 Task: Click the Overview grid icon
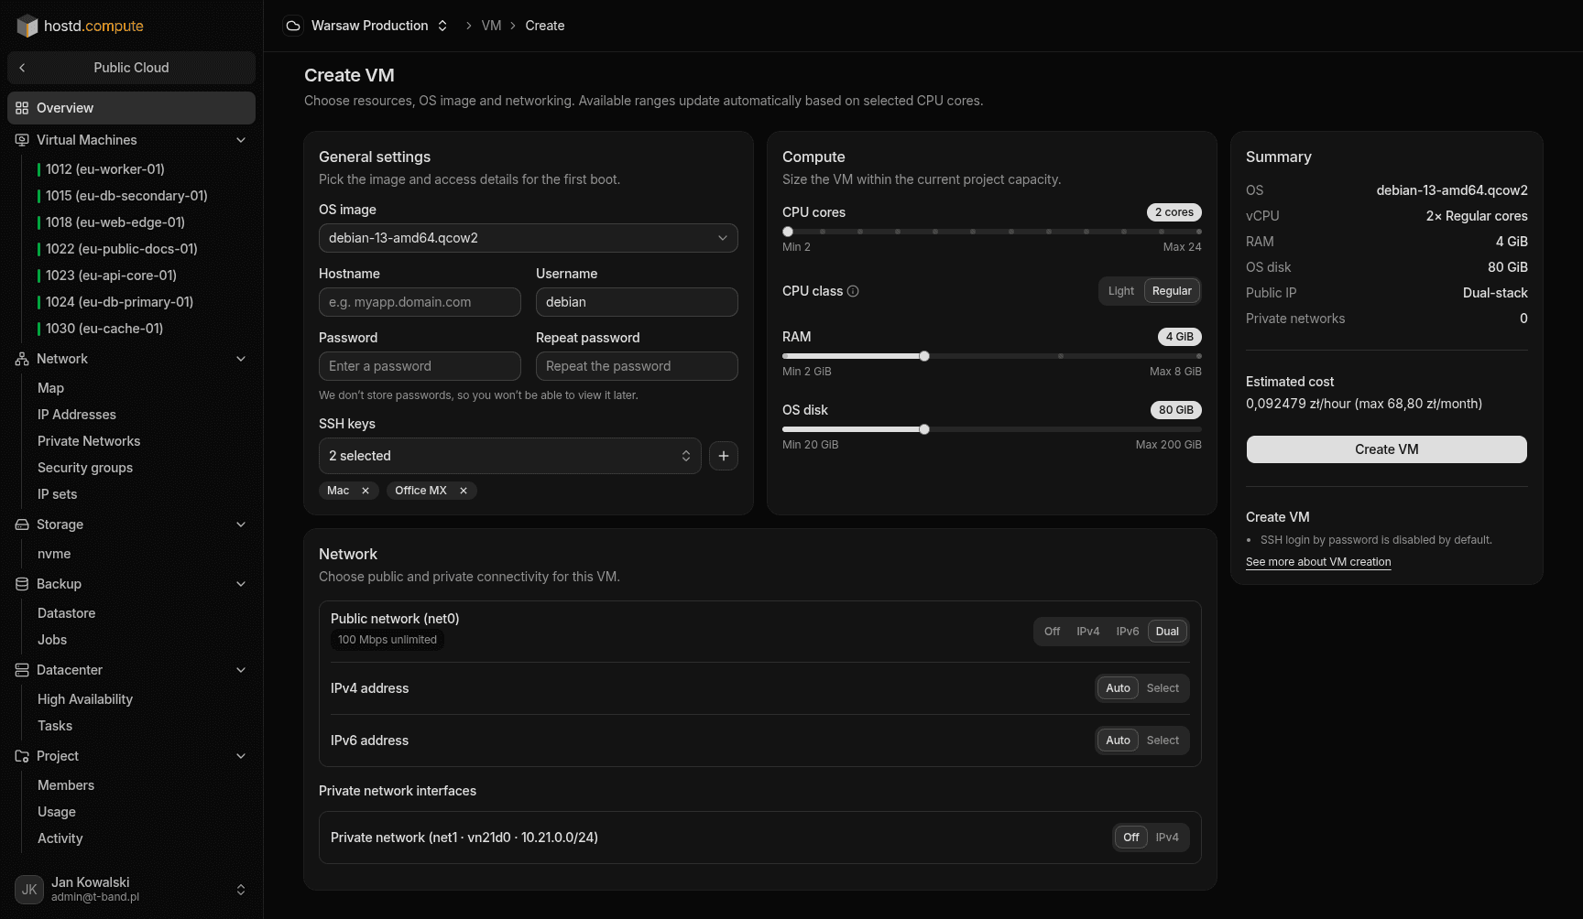[22, 108]
